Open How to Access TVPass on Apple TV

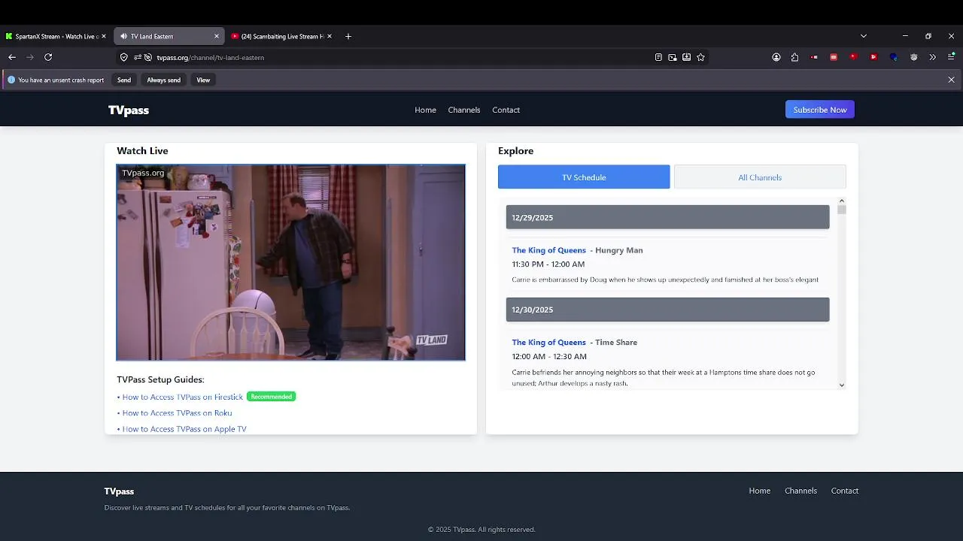[184, 429]
